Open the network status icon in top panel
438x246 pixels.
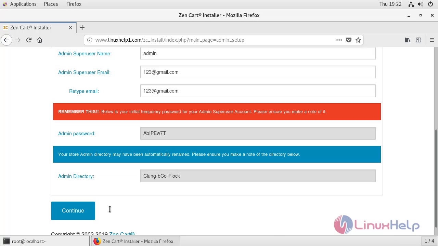pyautogui.click(x=411, y=4)
